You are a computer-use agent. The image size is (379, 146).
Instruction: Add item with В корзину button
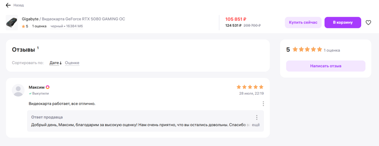[x=342, y=23]
